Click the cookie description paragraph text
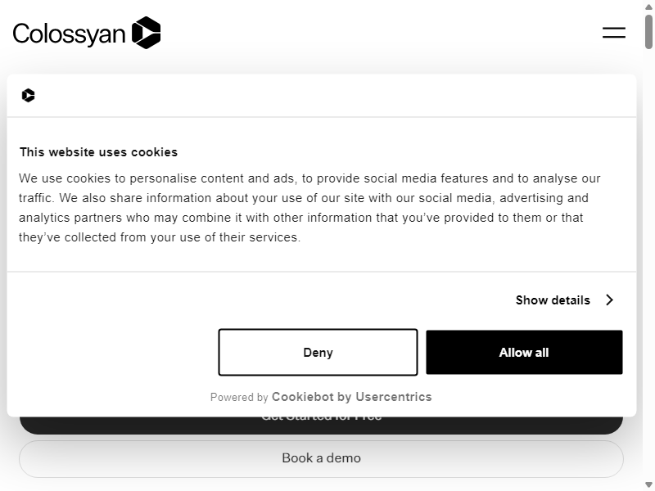This screenshot has height=491, width=655. pos(309,208)
